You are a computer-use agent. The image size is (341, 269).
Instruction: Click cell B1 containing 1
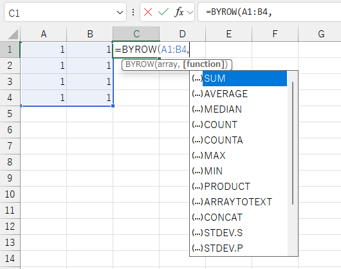pyautogui.click(x=90, y=50)
